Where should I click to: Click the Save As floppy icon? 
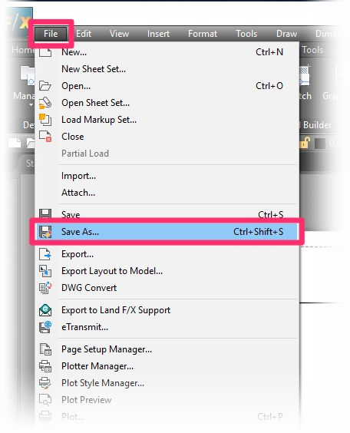[x=45, y=232]
